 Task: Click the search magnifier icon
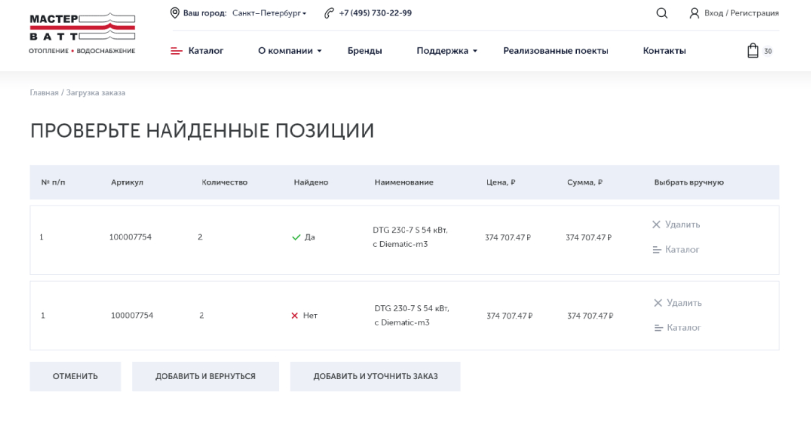click(662, 13)
